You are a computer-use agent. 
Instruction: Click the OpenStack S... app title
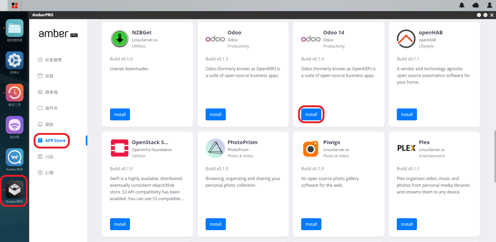click(150, 142)
